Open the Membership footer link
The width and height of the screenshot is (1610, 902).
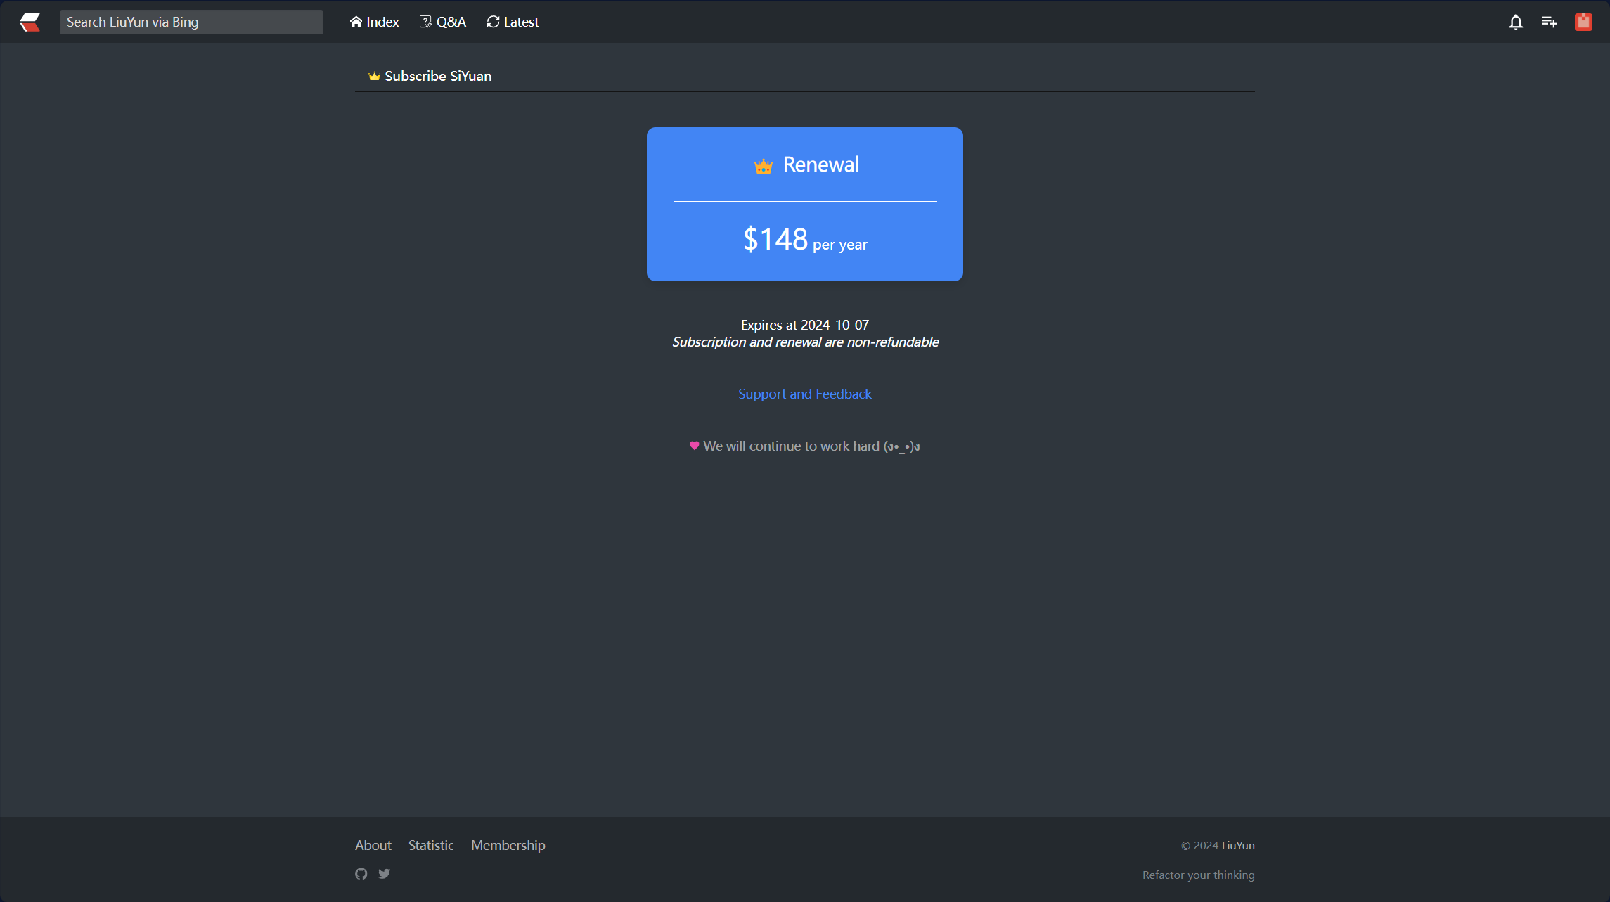508,845
